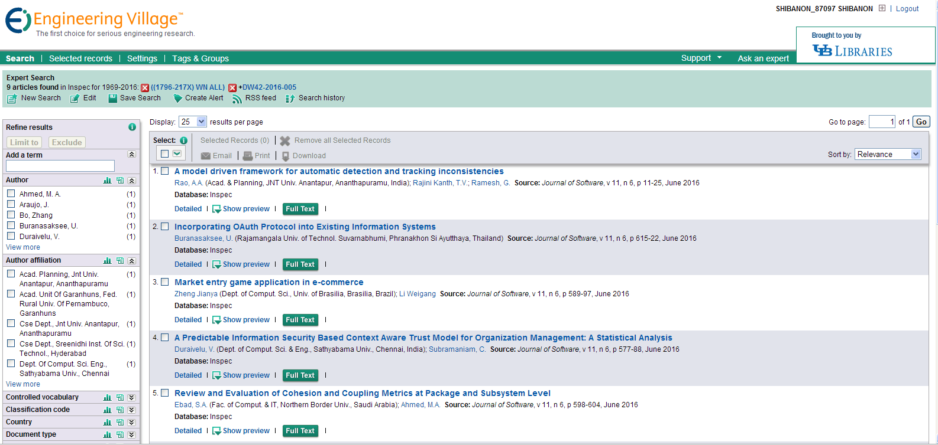This screenshot has width=938, height=445.
Task: Check the Acad. Planning, Jnt Univ. affiliation box
Action: [x=11, y=273]
